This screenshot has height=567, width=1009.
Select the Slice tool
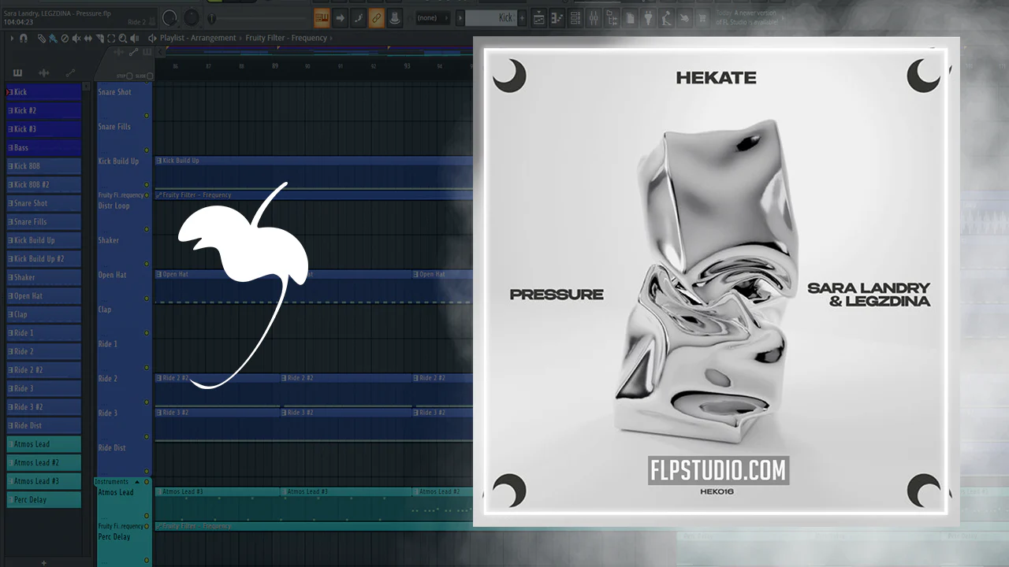[99, 38]
